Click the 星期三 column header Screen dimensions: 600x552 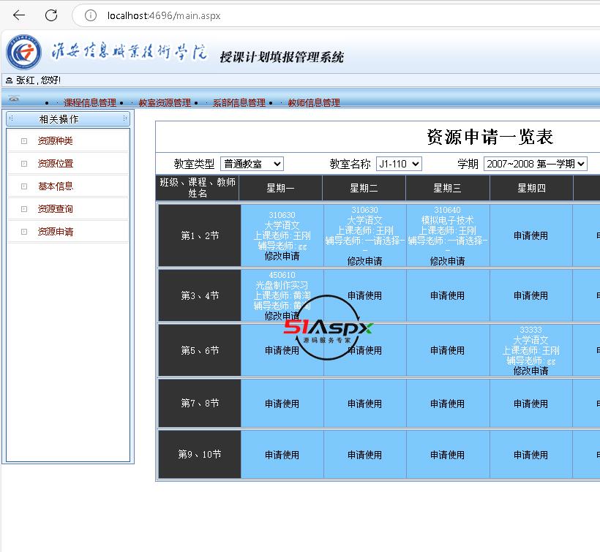(x=447, y=188)
